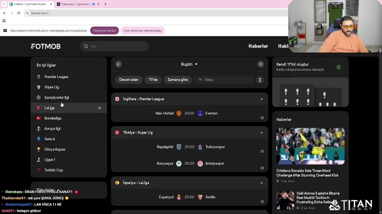Click Onun yerine bu sekmeyi paylaş

pos(142,31)
